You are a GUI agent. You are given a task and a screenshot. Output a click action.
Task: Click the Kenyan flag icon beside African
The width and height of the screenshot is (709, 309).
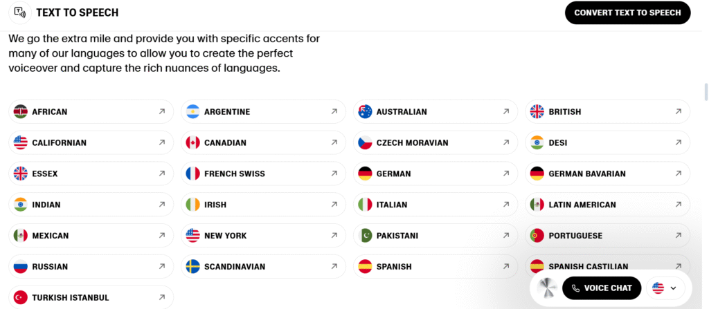[20, 111]
